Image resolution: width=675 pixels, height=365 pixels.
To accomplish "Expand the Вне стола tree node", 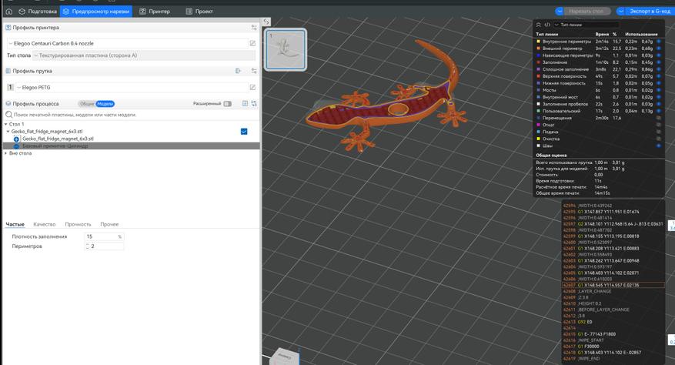I will (5, 153).
